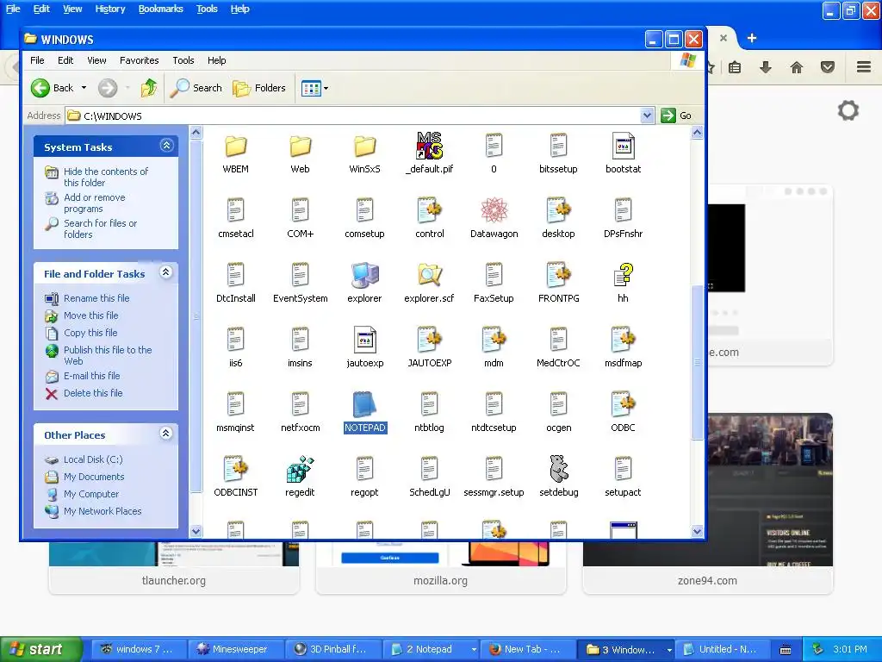Click the file list scroll-down arrow
The height and width of the screenshot is (662, 882).
pos(697,531)
